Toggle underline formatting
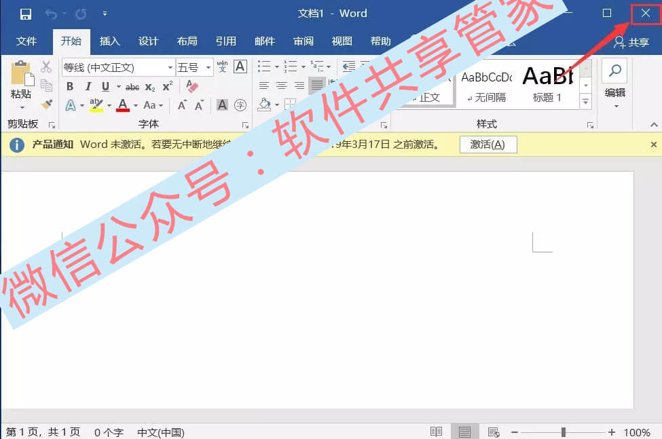Screen dimensions: 662x439 coord(105,86)
